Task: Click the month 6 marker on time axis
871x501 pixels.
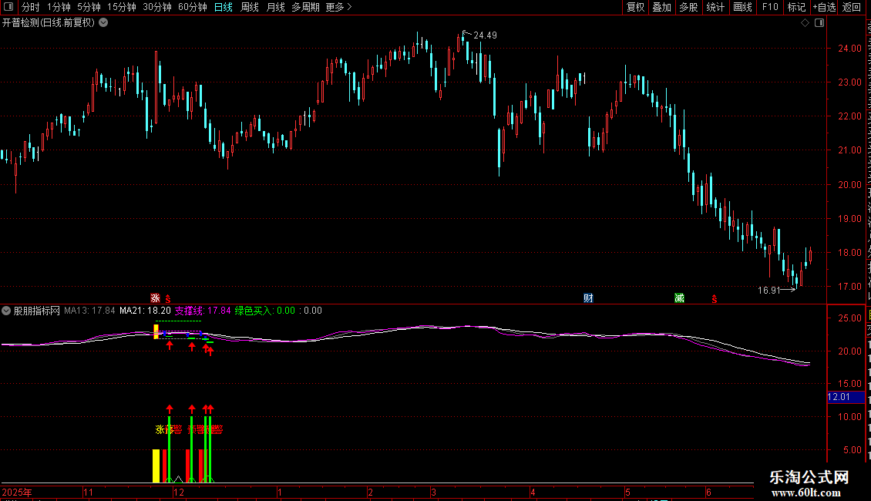Action: click(x=708, y=493)
